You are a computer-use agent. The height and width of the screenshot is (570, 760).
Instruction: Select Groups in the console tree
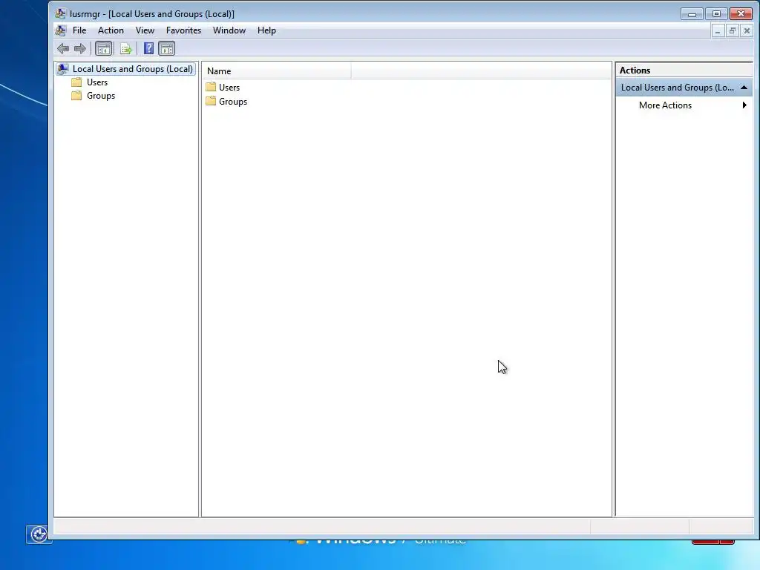click(101, 96)
